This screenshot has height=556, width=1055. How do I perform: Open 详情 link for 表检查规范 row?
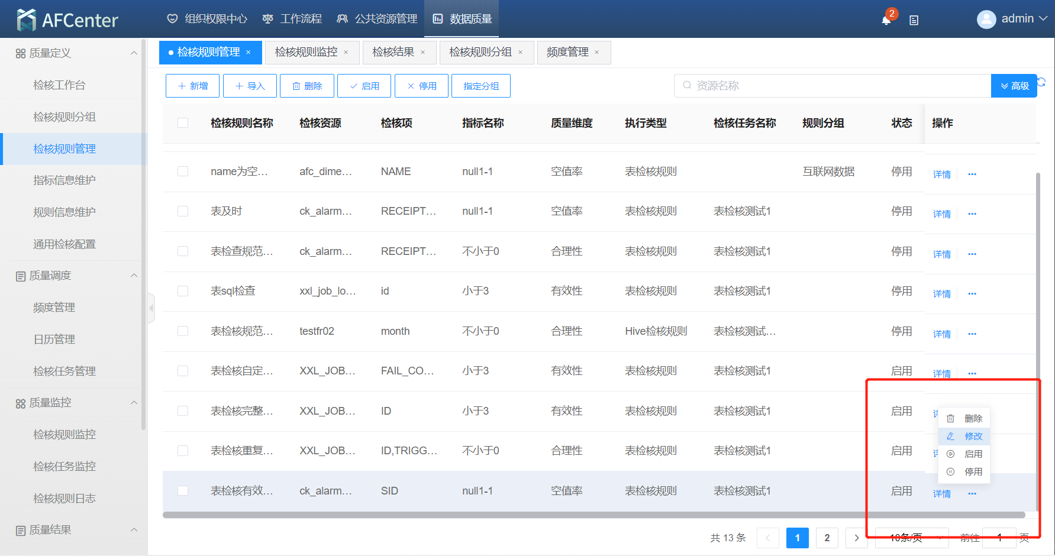tap(941, 254)
